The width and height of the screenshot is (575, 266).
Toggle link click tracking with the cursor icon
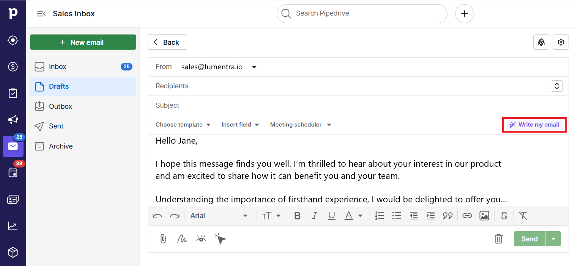coord(220,239)
